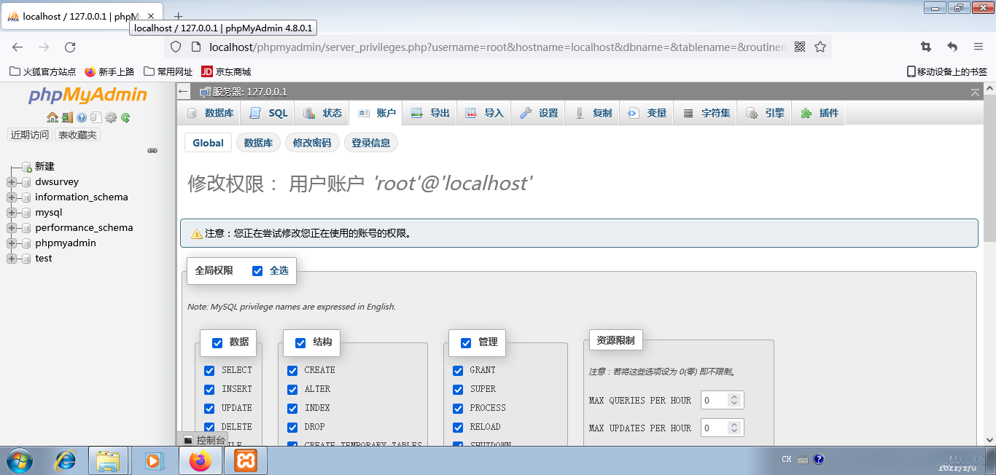
Task: Bookmark this page with star icon
Action: (820, 47)
